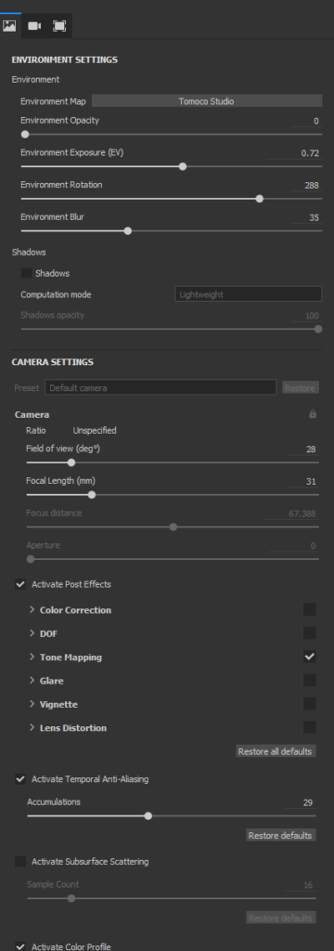334x951 pixels.
Task: Enable the Color Correction checkbox
Action: (309, 609)
